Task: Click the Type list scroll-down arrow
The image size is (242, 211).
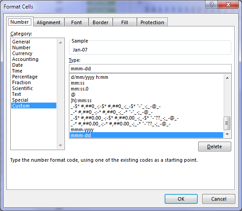Action: 227,134
